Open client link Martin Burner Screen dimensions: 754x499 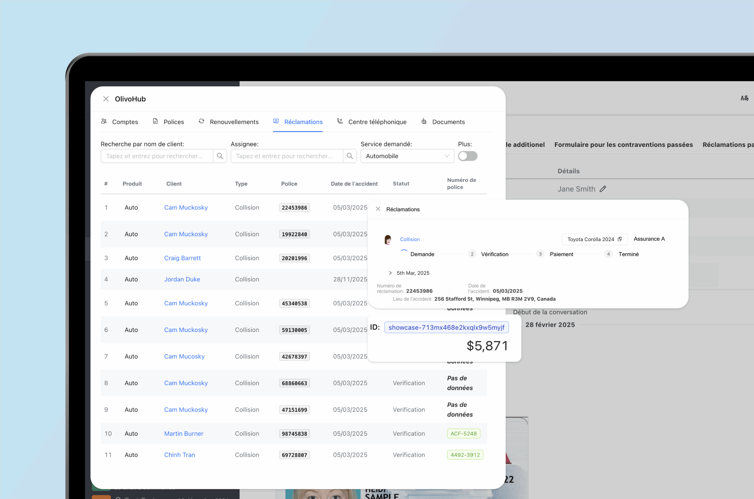(x=183, y=433)
